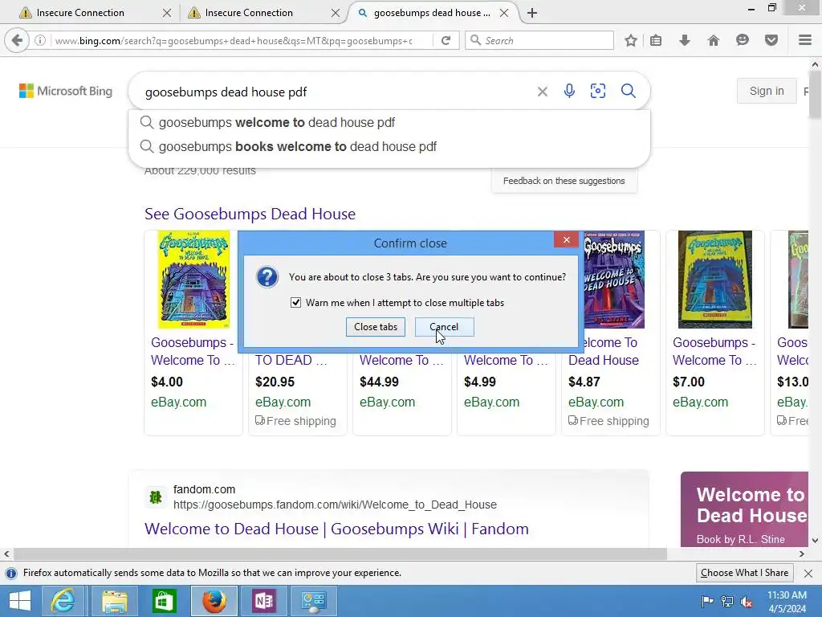
Task: Open File Explorer from taskbar
Action: click(114, 601)
